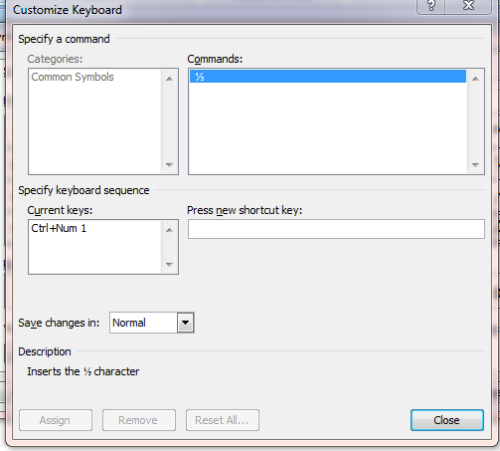Image resolution: width=500 pixels, height=451 pixels.
Task: Click the Reset All... button
Action: tap(223, 420)
